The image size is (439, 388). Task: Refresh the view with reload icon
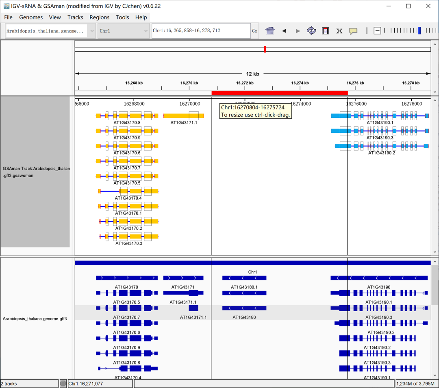click(311, 31)
